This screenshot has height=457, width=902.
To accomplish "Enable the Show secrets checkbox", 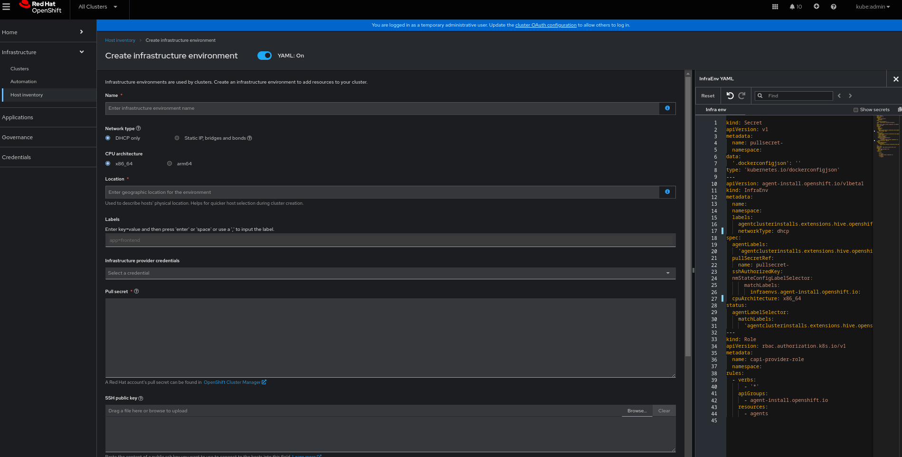I will (x=856, y=110).
